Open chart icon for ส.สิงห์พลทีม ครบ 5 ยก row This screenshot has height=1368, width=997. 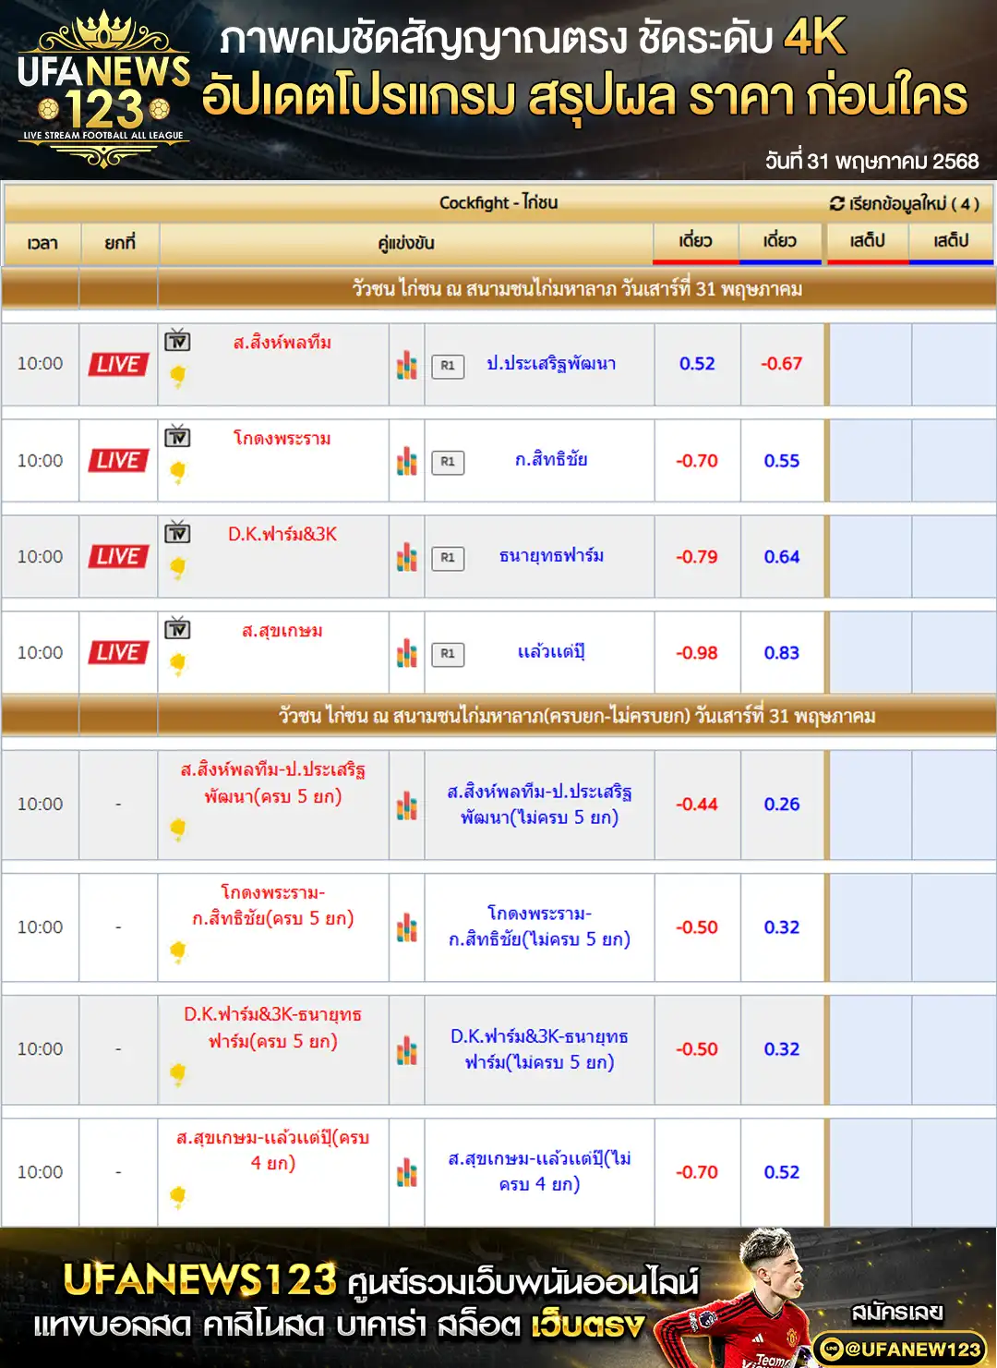click(x=407, y=805)
